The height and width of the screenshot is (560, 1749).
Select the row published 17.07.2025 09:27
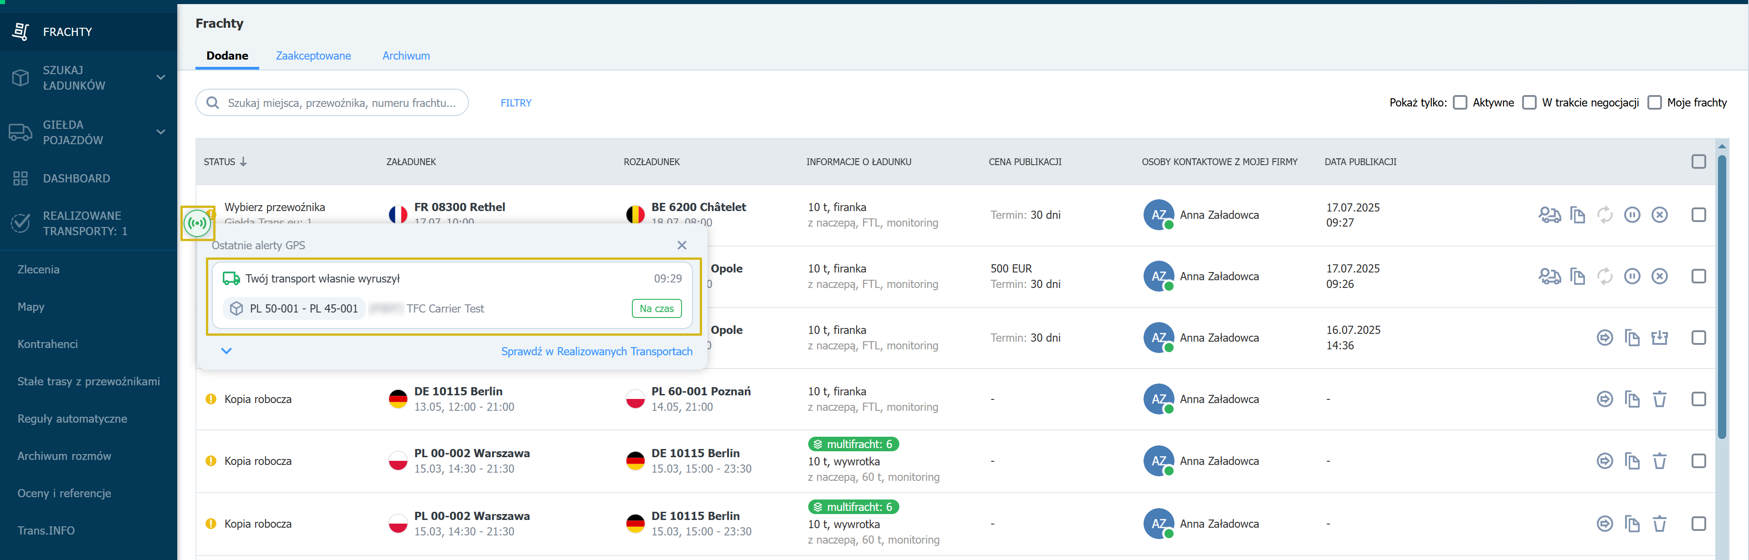[x=1699, y=215]
